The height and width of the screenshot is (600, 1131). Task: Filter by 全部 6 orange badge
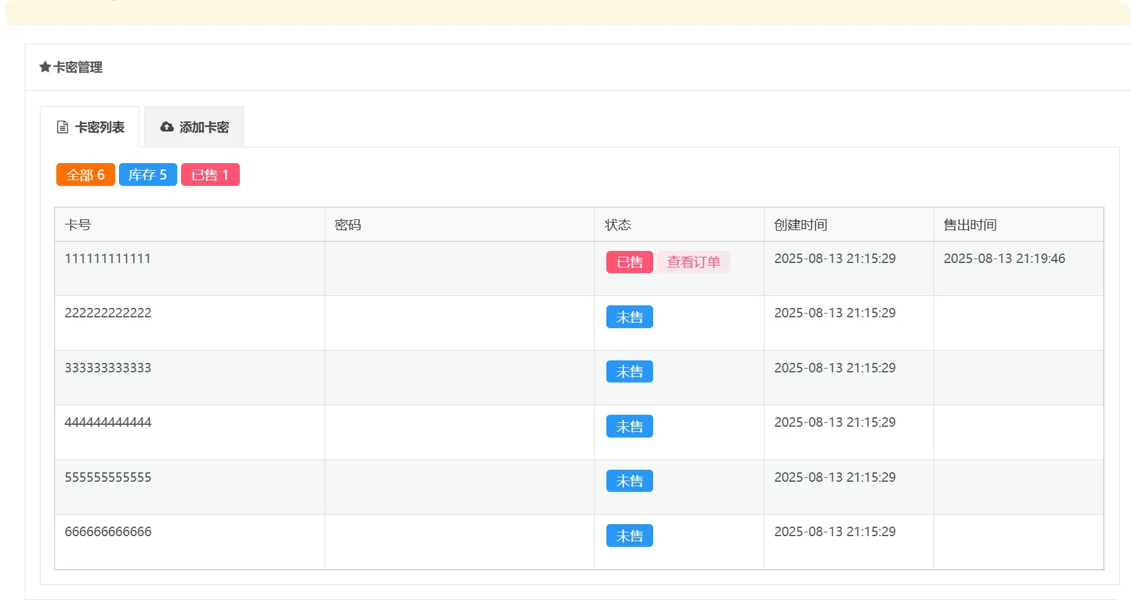click(x=85, y=174)
